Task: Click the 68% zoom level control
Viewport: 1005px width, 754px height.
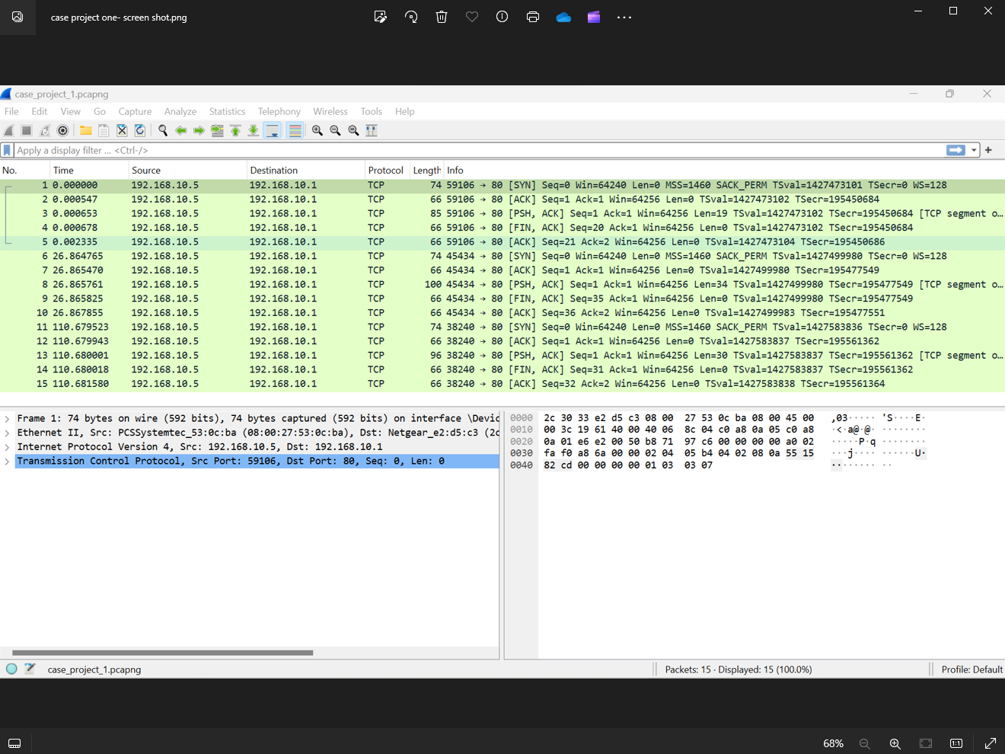Action: (833, 743)
